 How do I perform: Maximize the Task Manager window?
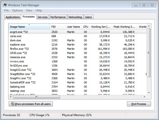tap(144, 5)
